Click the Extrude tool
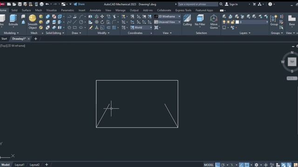298x167 pixels. [13, 20]
